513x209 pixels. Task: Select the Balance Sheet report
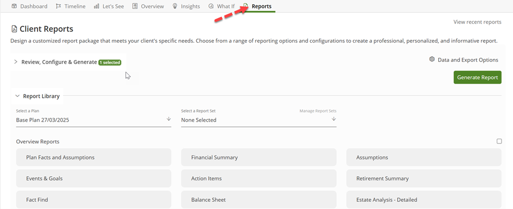259,200
